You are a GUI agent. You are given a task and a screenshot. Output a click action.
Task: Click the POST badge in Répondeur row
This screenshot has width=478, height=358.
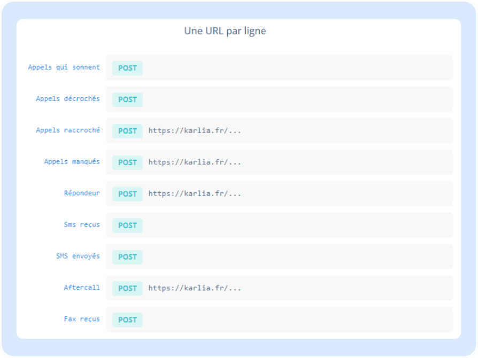[127, 194]
